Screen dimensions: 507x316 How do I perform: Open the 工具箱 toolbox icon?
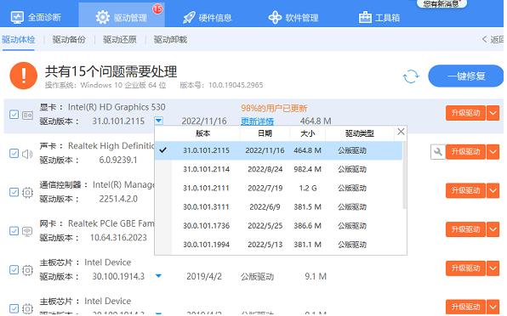[365, 18]
